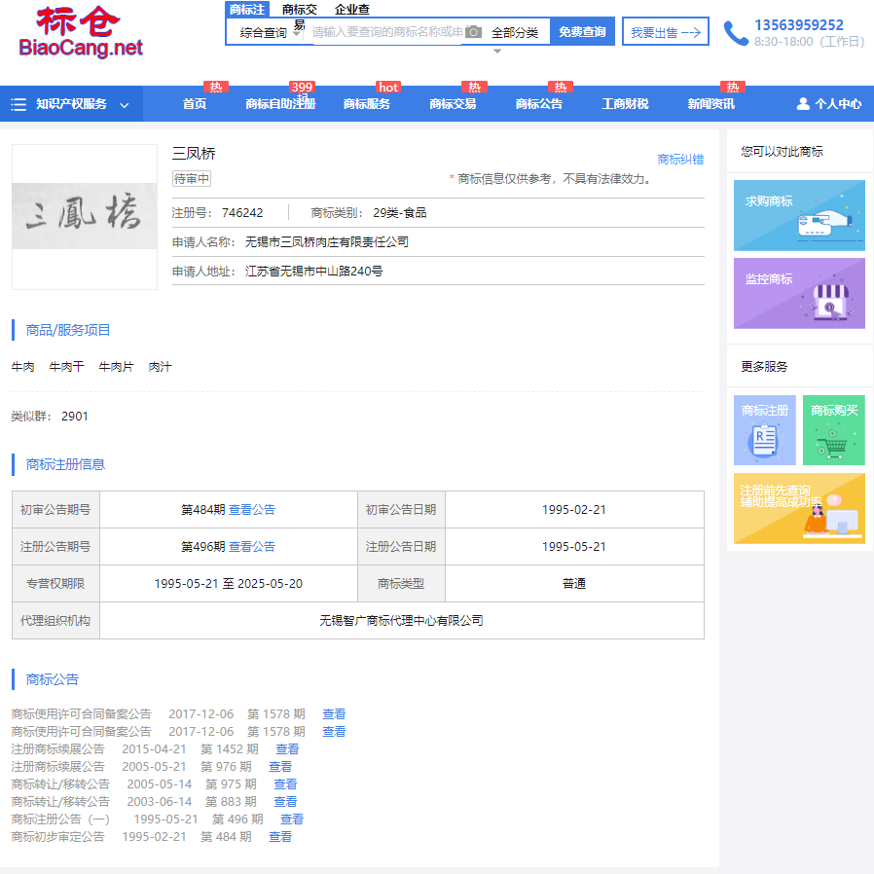Click the user avatar icon beside 个人中心
The height and width of the screenshot is (874, 874).
coord(803,104)
